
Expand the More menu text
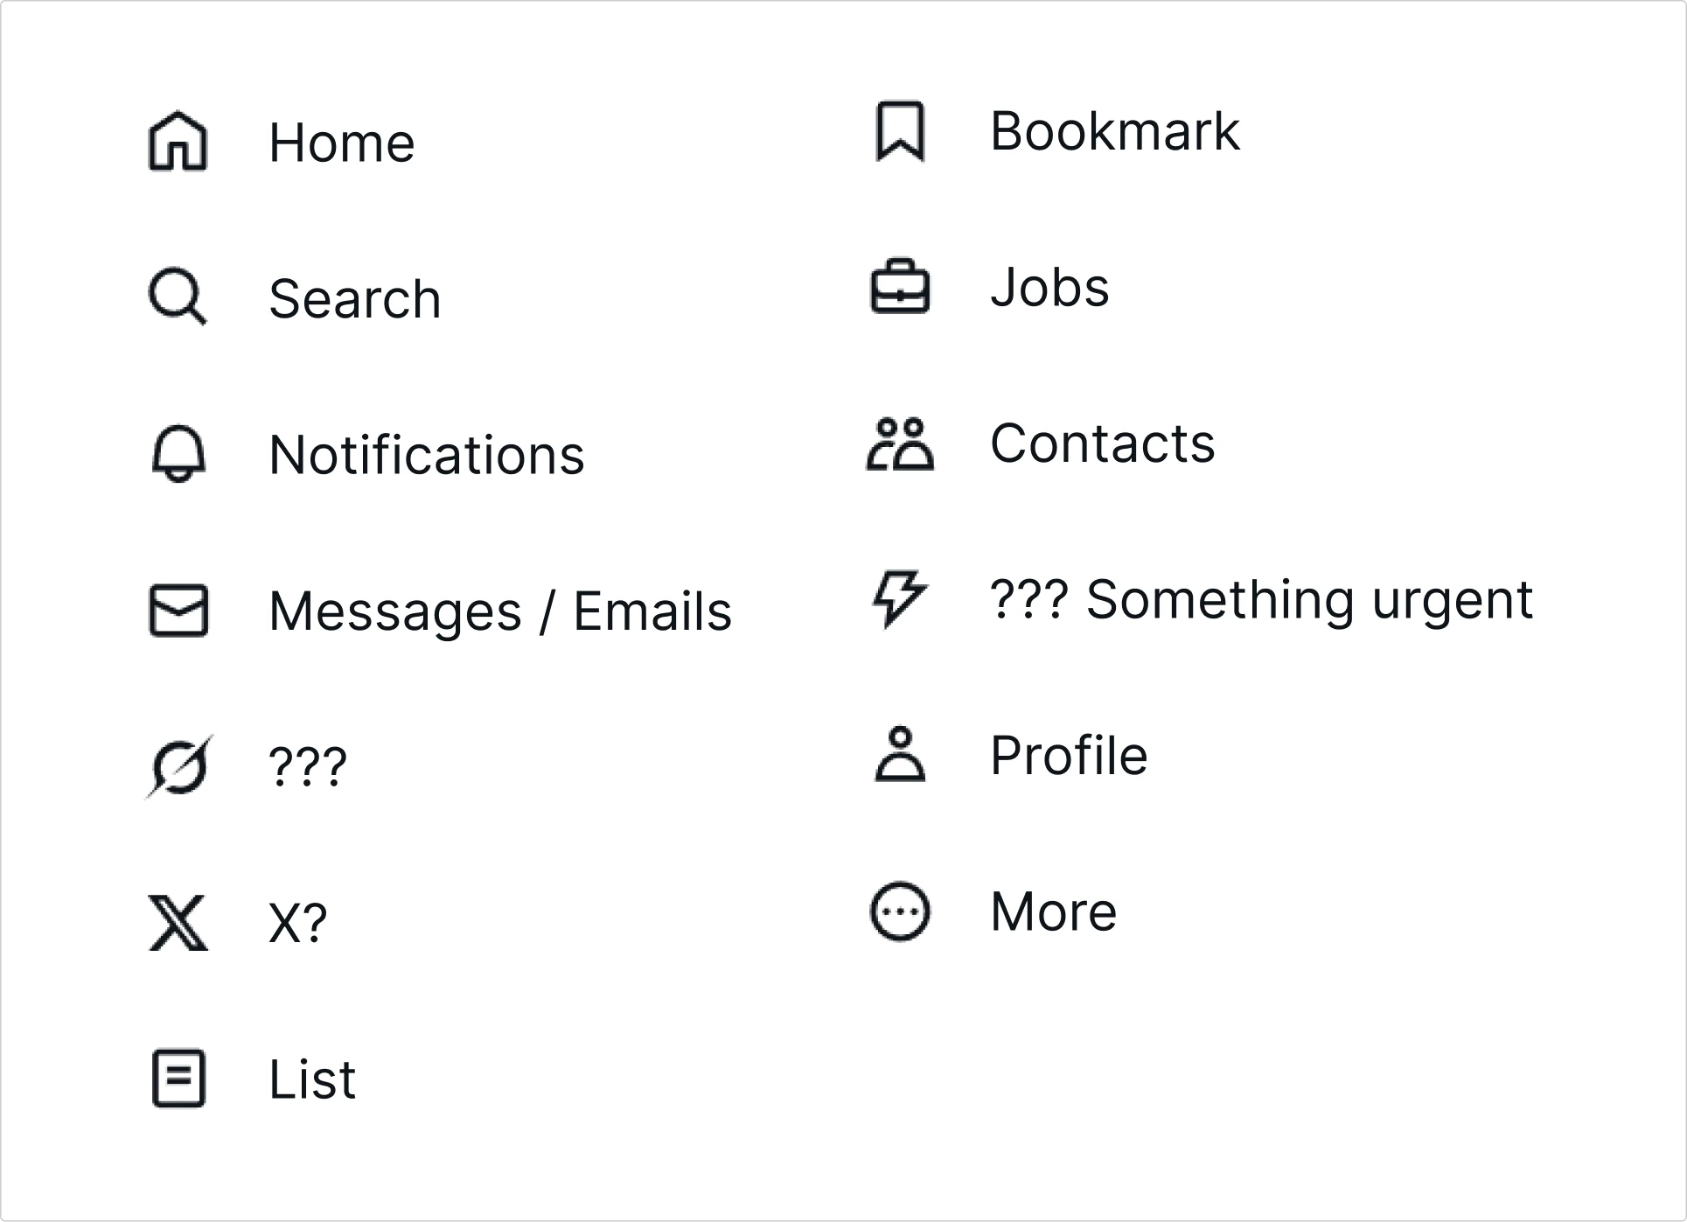pos(1054,911)
